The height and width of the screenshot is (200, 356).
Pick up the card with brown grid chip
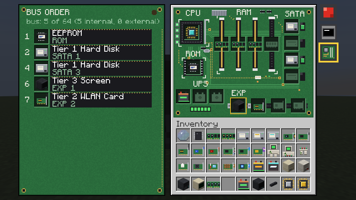228,166
